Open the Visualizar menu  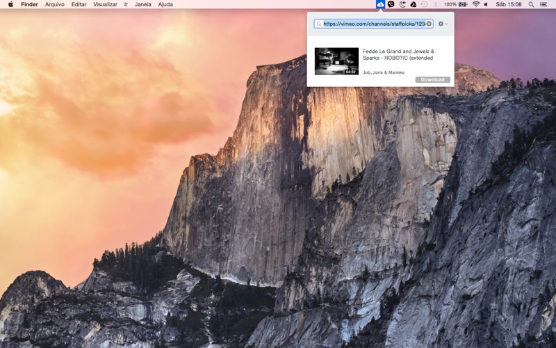pos(105,4)
